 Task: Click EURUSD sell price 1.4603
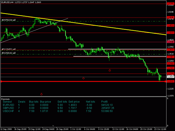coord(73,105)
